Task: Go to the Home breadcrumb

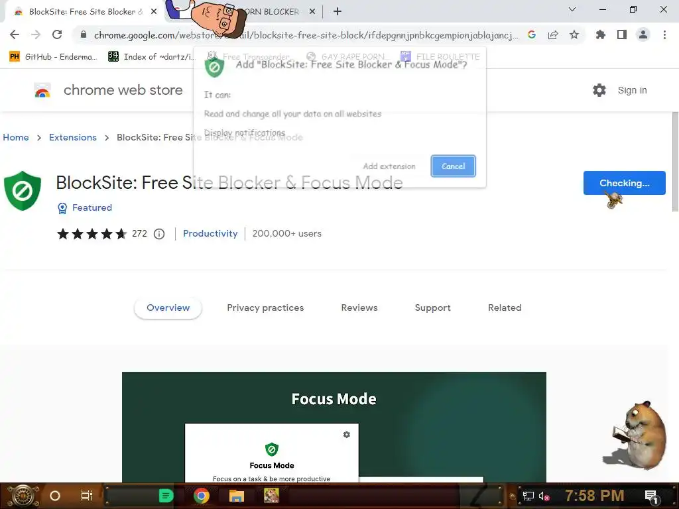Action: (16, 137)
